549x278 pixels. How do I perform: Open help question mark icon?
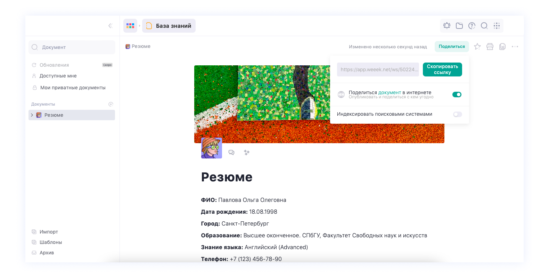tap(472, 26)
